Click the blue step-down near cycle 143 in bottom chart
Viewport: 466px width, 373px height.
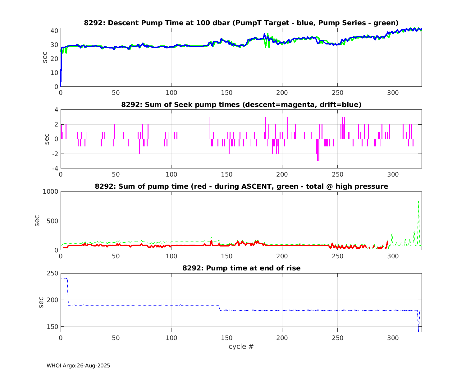pyautogui.click(x=220, y=308)
